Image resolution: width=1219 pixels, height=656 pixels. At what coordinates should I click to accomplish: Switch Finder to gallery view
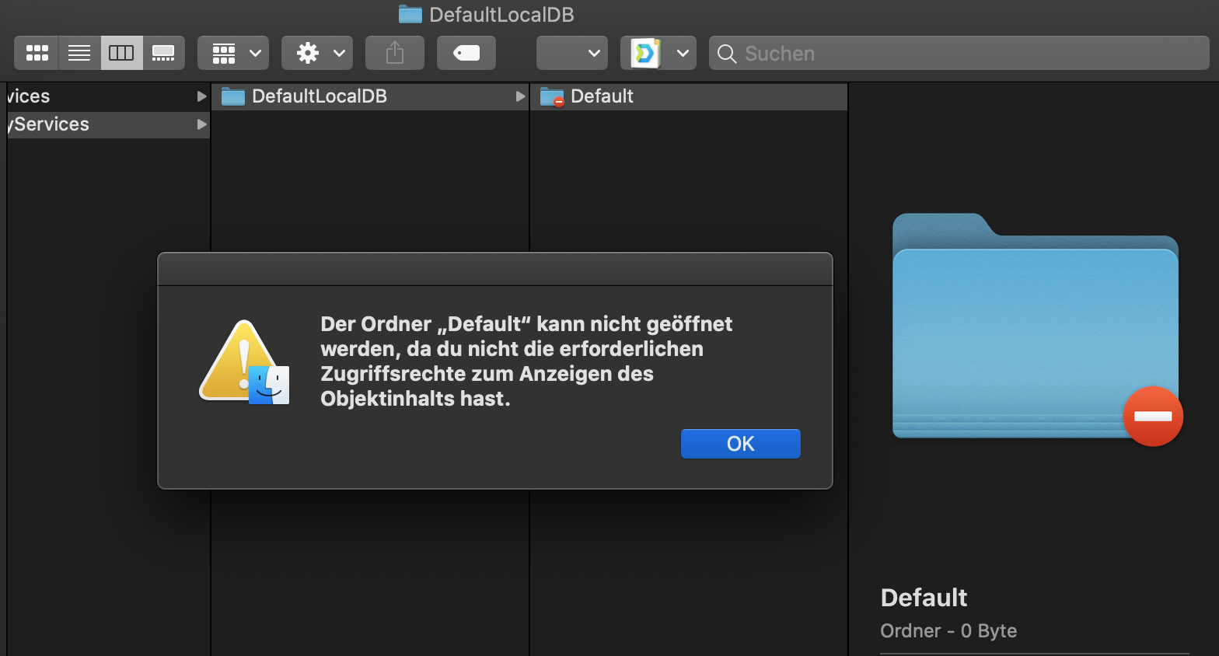(163, 53)
